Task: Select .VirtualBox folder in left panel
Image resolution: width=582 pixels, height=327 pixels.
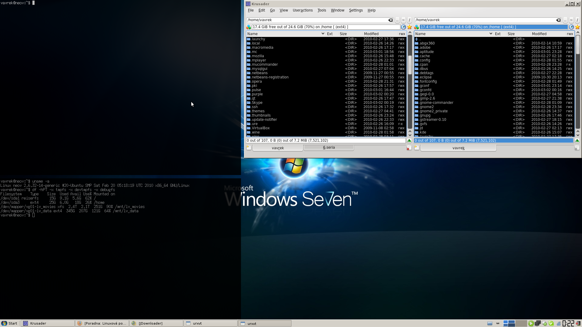Action: point(326,128)
